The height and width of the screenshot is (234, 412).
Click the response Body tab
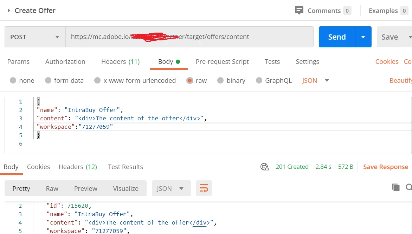click(11, 167)
